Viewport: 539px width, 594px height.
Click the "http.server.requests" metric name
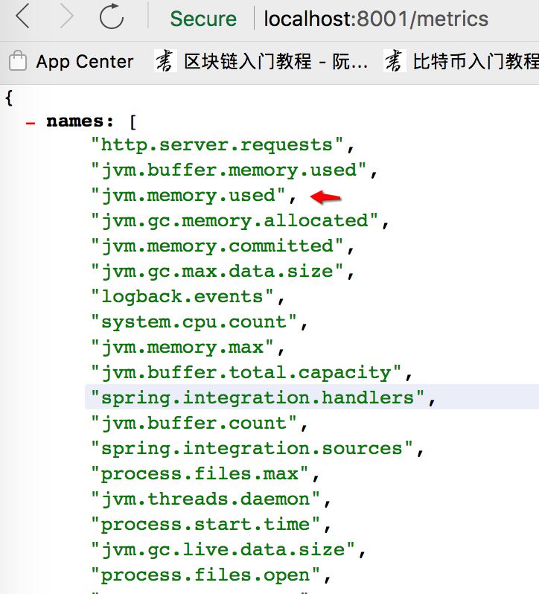217,144
